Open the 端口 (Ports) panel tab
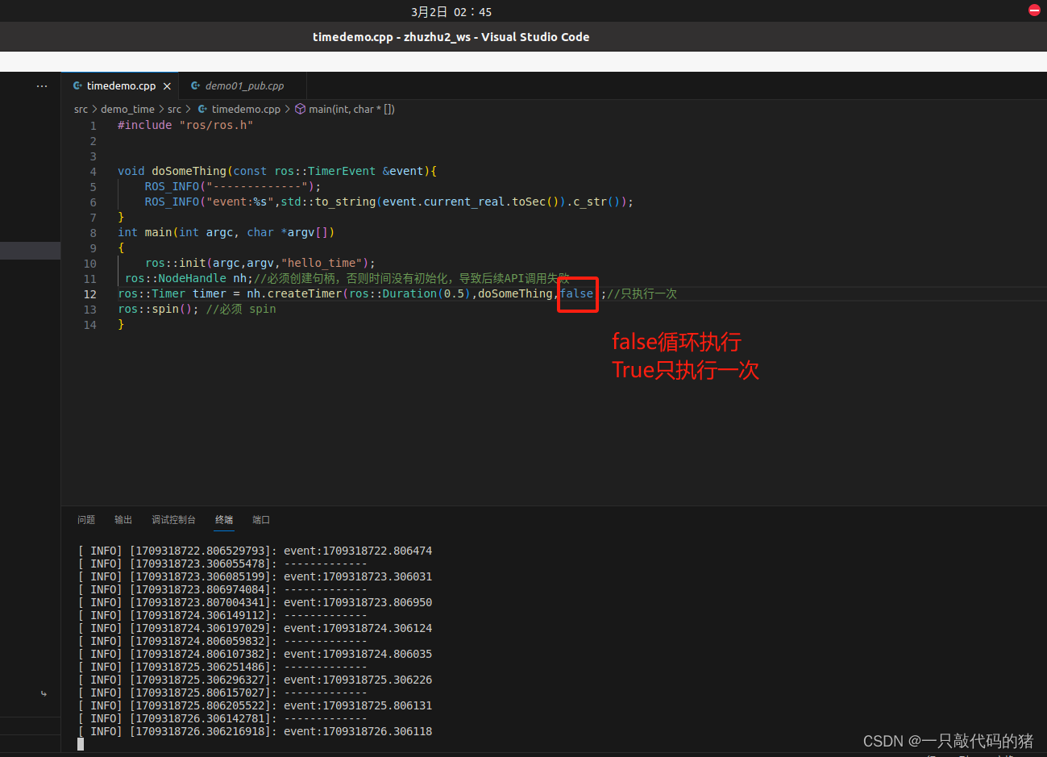Screen dimensions: 1047x757 261,520
